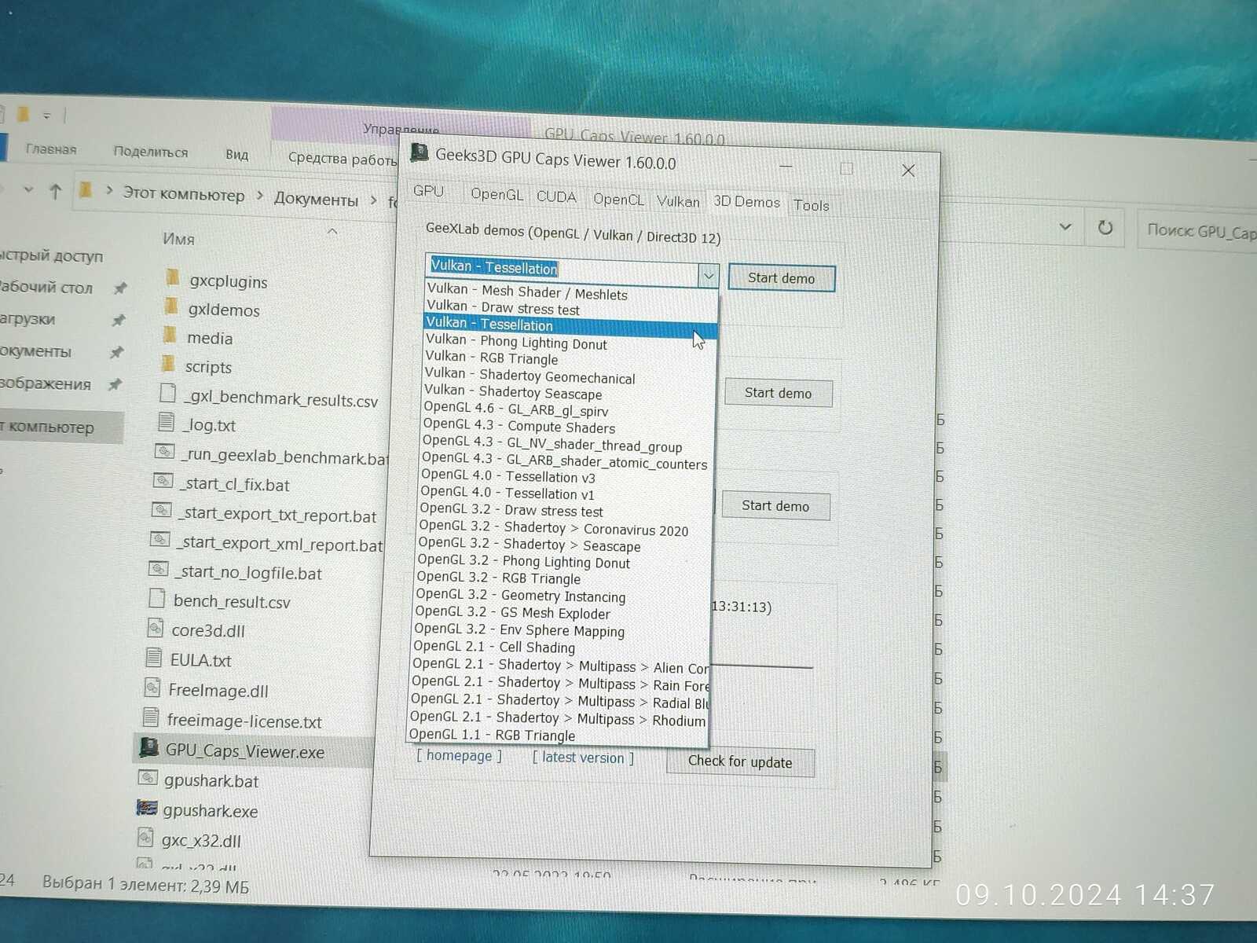This screenshot has height=943, width=1257.
Task: Click the _start_export_xml_report.bat icon
Action: coord(159,539)
